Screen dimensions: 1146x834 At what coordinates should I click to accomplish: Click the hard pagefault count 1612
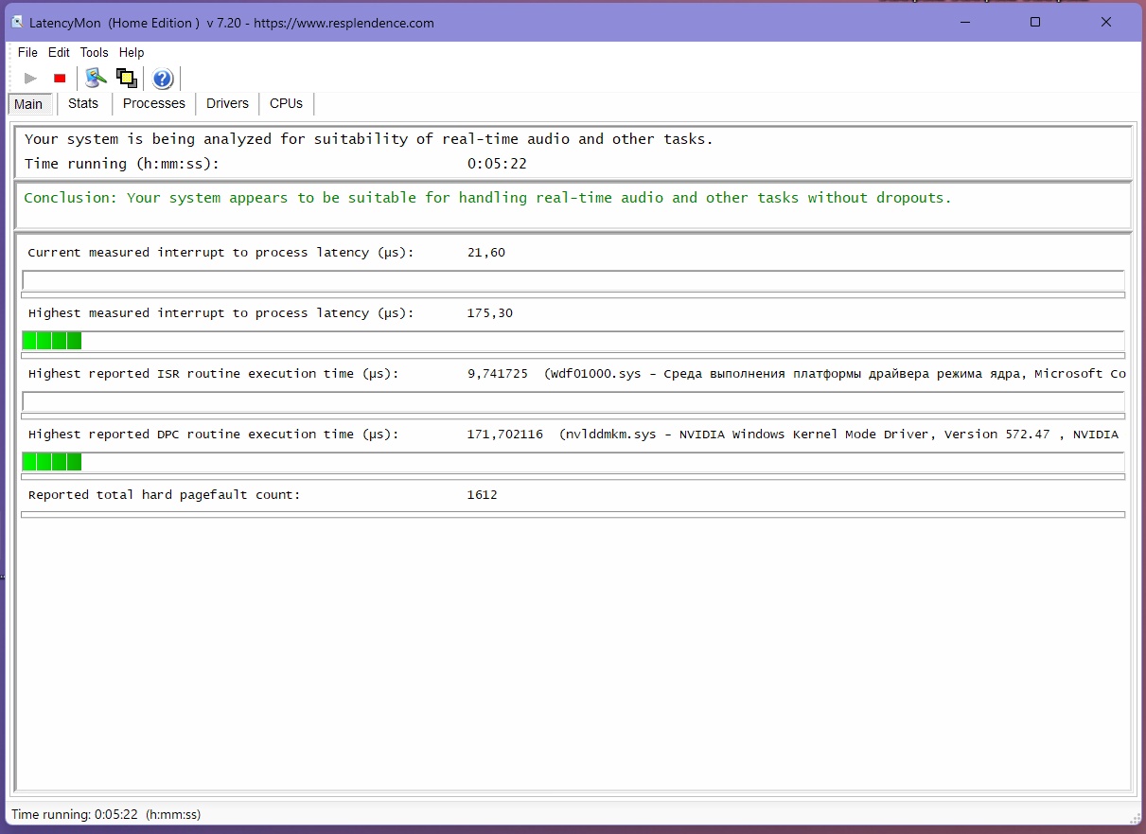(482, 495)
